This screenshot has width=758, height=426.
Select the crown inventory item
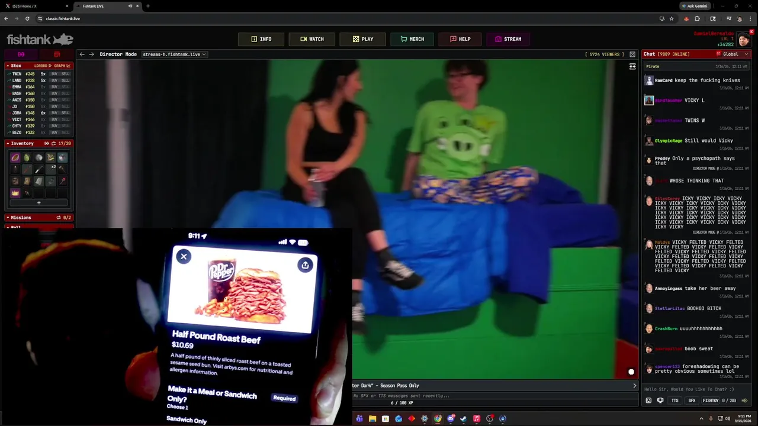15,193
